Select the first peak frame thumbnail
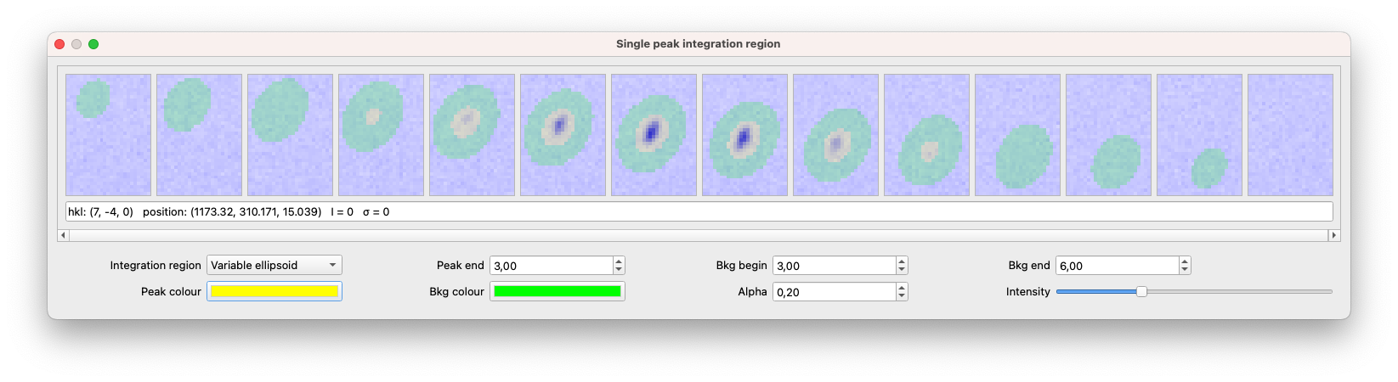1398x382 pixels. pos(108,135)
